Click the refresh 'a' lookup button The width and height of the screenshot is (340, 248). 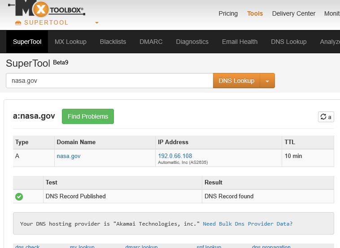tap(326, 117)
